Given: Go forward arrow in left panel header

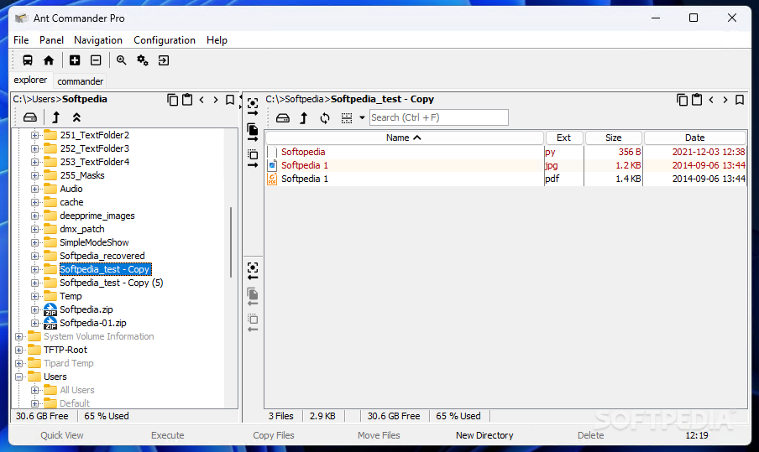Looking at the screenshot, I should pyautogui.click(x=216, y=100).
